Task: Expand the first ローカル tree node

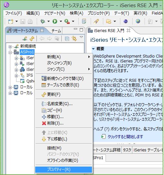Action: (10, 87)
